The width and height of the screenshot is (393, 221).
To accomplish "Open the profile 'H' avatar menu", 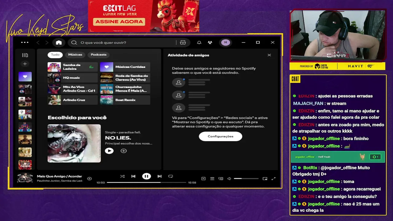I will tap(226, 42).
